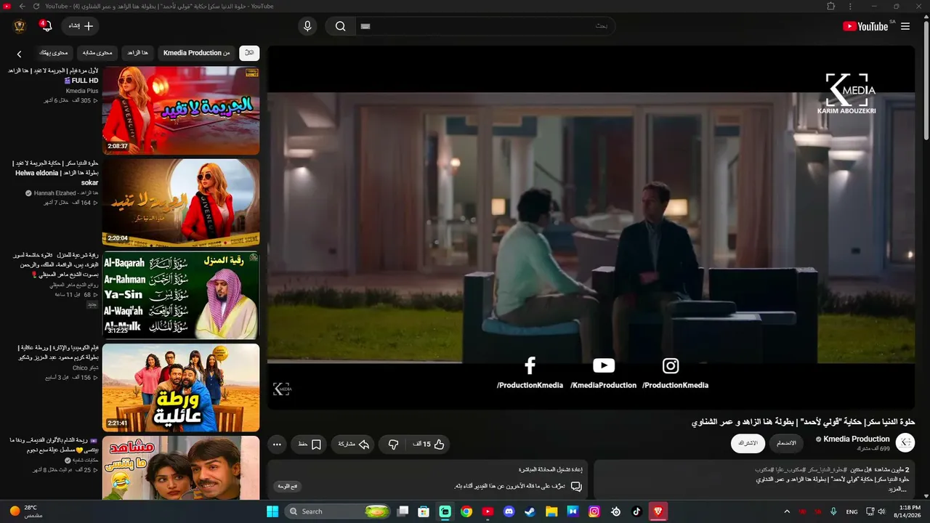
Task: Open browser extensions puzzle icon
Action: (x=831, y=7)
